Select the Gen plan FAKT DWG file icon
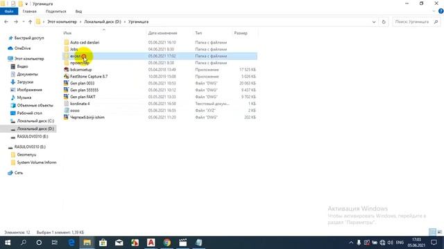444x249 pixels. pyautogui.click(x=67, y=97)
